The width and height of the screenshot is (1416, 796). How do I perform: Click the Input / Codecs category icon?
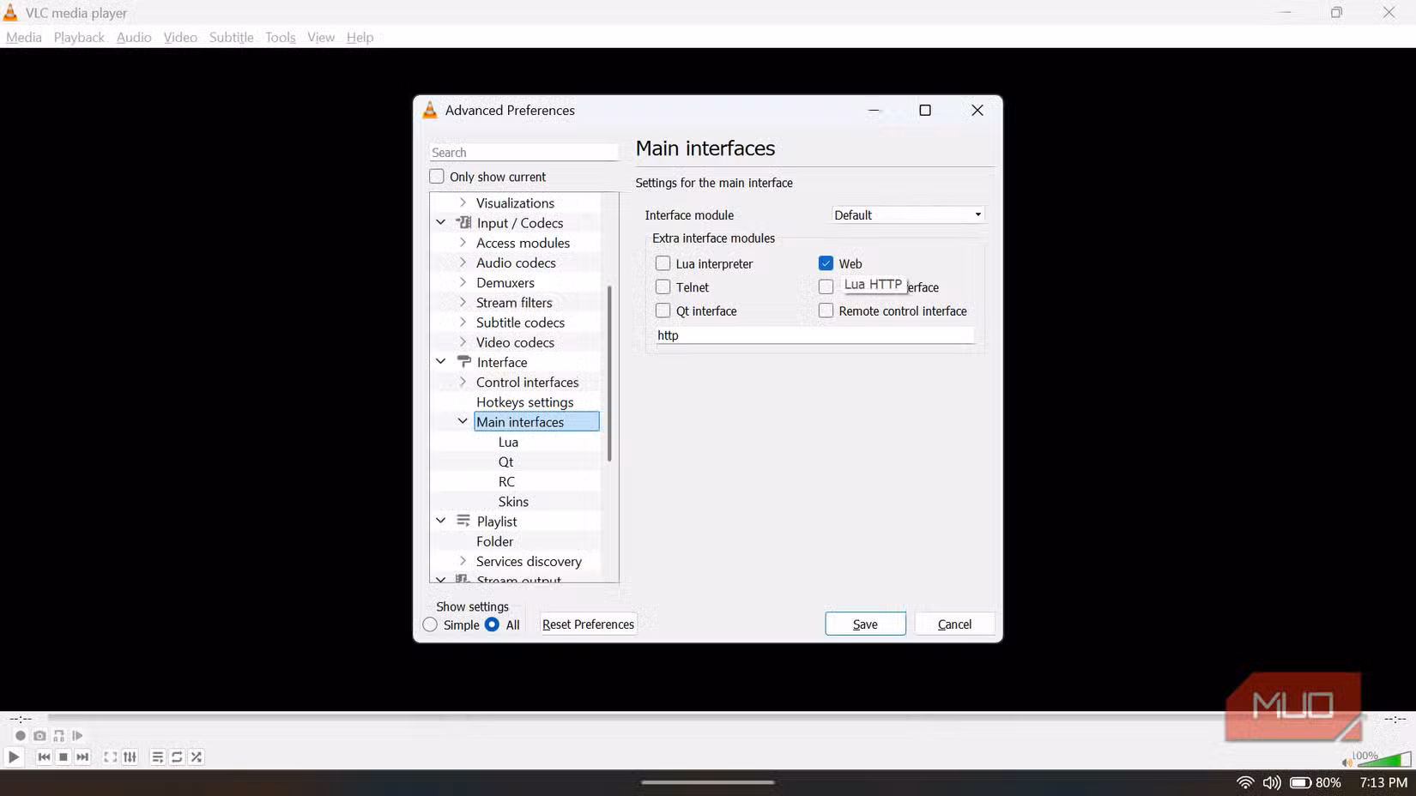[463, 223]
